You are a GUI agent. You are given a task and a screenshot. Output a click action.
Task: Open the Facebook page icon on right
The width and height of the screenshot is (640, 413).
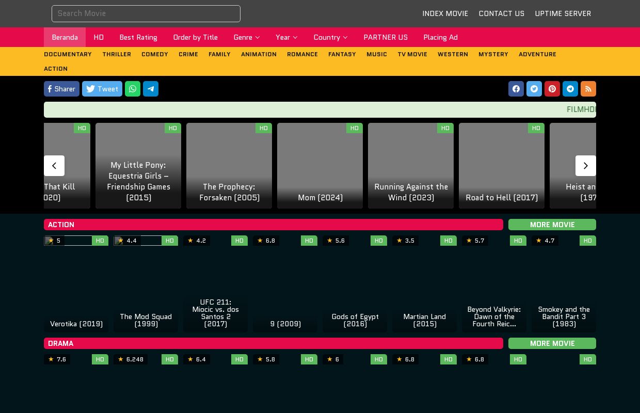(516, 89)
